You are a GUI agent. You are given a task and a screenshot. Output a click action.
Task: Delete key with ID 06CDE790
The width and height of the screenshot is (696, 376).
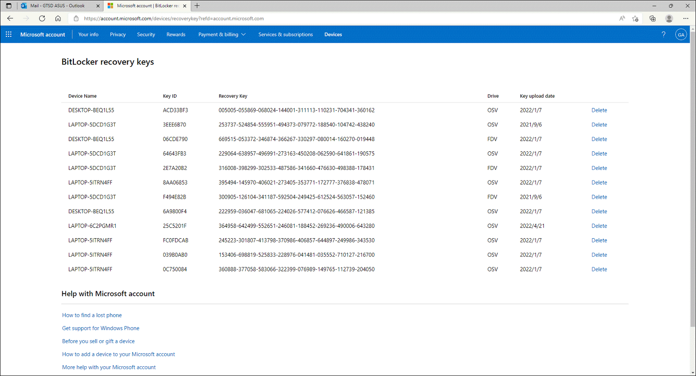point(599,139)
